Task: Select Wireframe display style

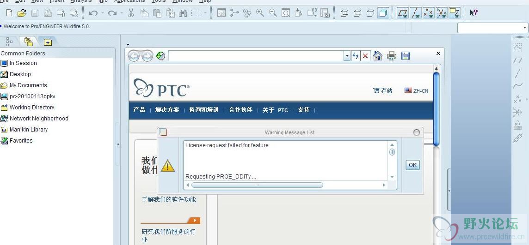Action: pos(344,13)
